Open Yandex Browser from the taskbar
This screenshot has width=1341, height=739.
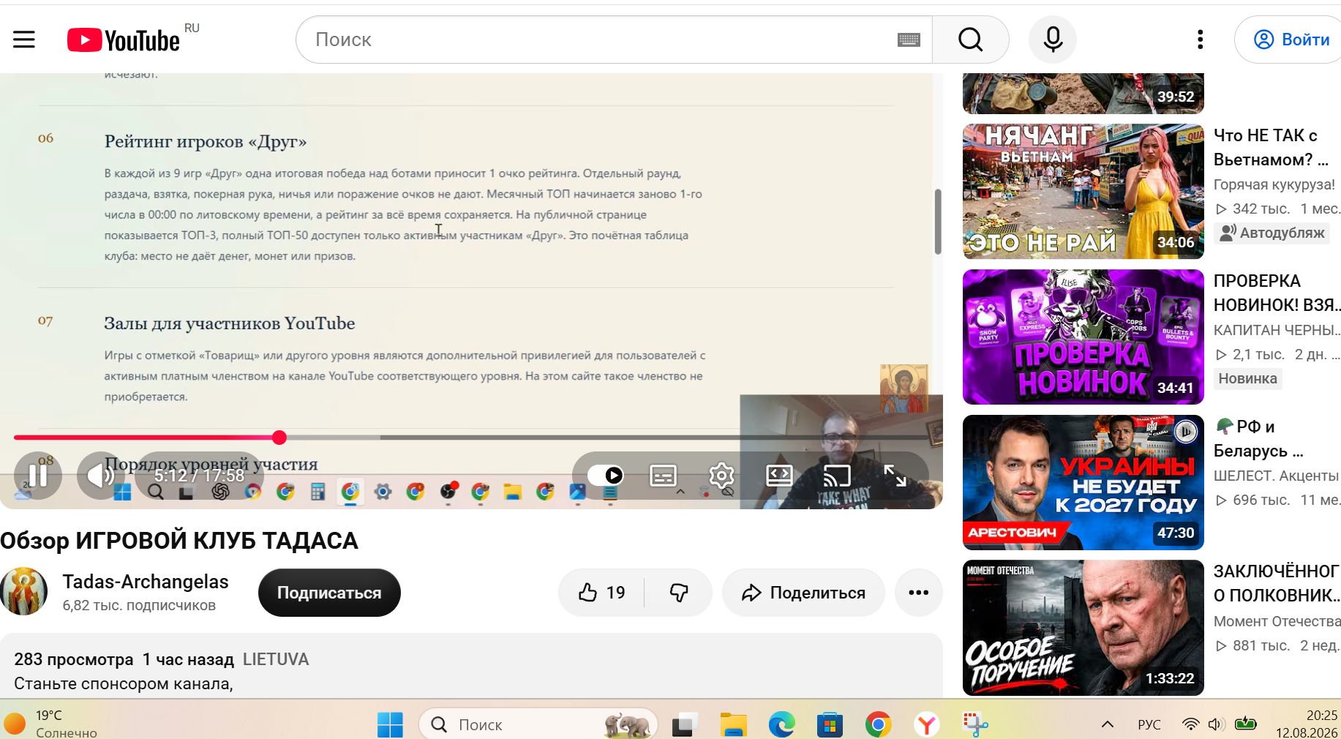(927, 724)
